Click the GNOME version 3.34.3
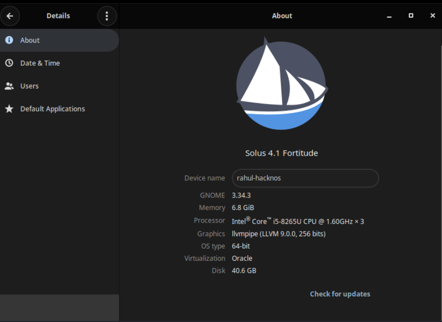The width and height of the screenshot is (442, 322). [241, 195]
